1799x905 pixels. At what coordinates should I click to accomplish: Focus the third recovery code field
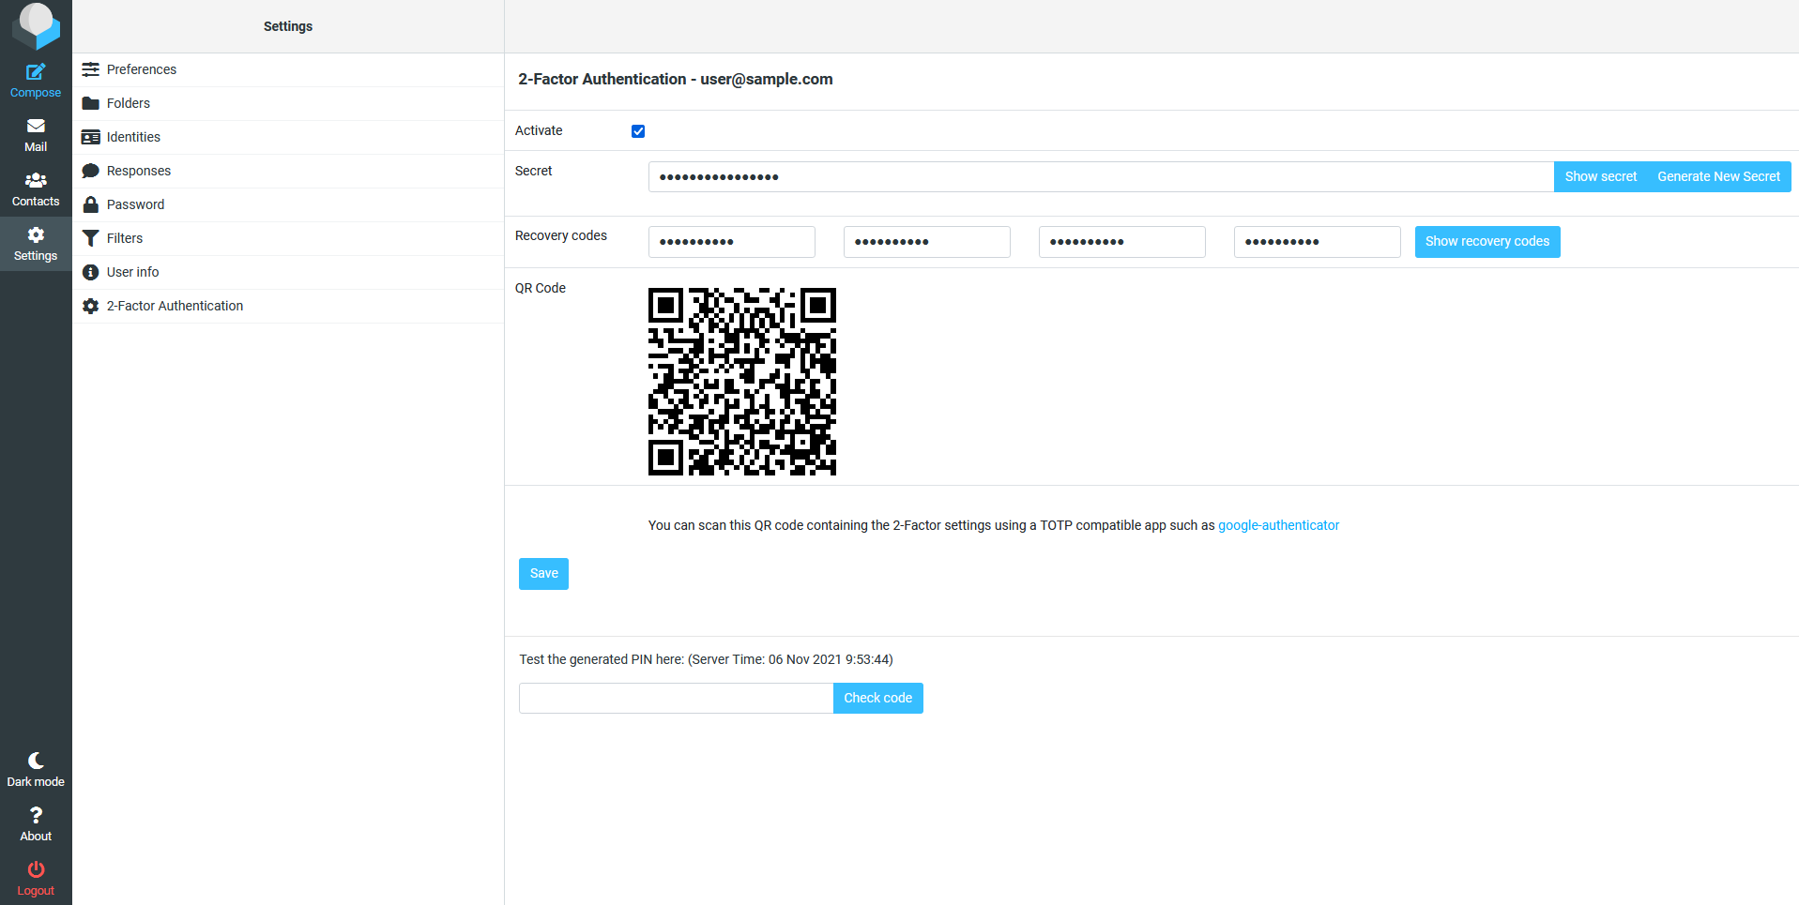[x=1122, y=241]
